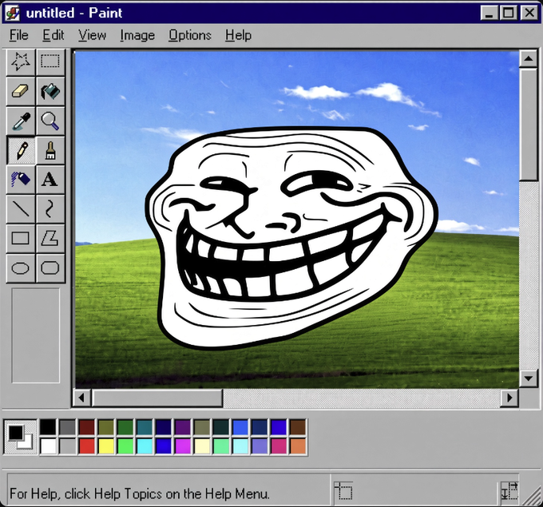The width and height of the screenshot is (543, 507).
Task: Click the vertical scrollbar thumb
Action: (528, 125)
